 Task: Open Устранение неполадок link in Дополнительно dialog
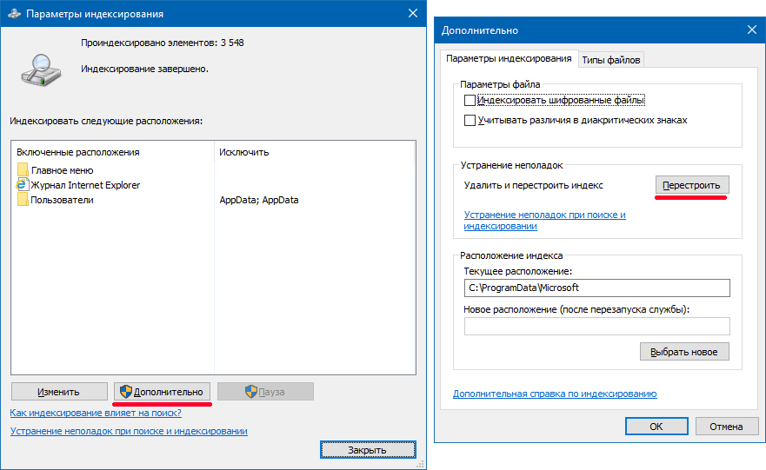pos(544,220)
